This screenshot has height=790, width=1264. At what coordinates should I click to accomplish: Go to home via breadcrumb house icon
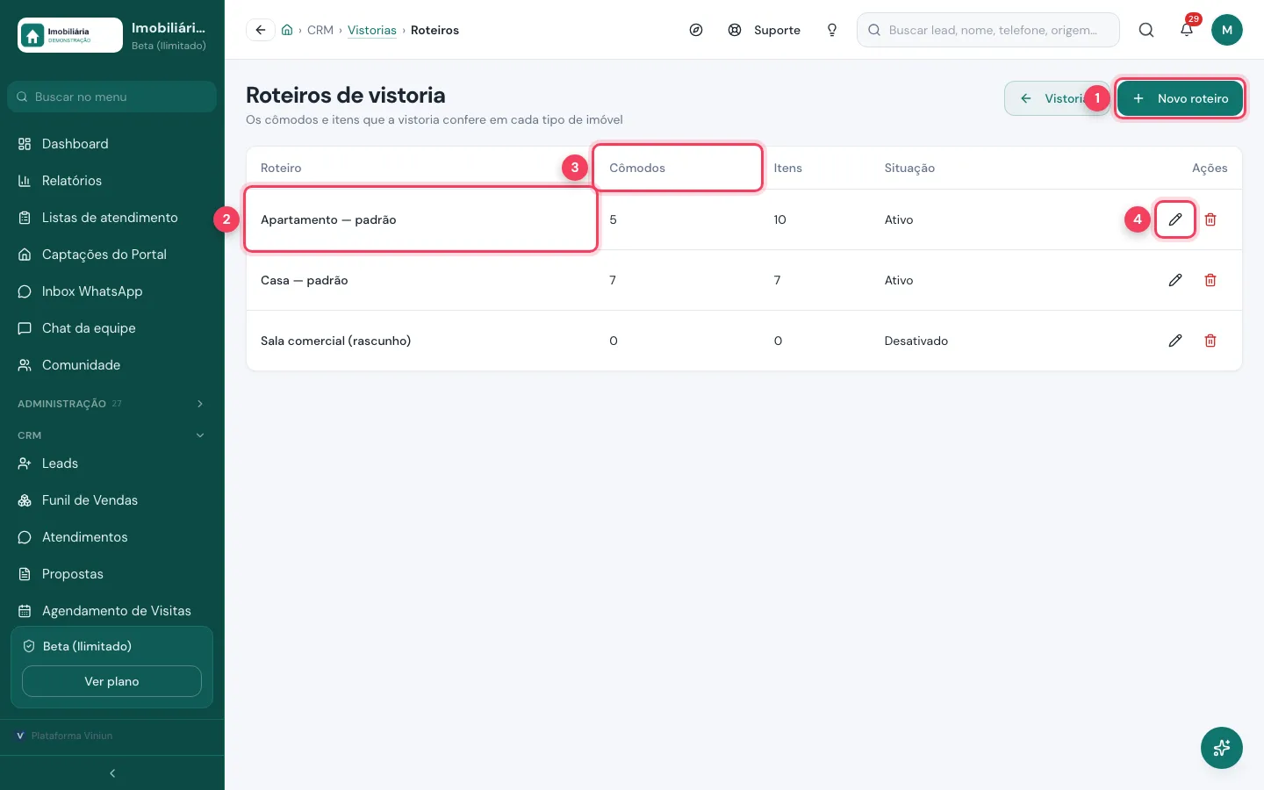pyautogui.click(x=287, y=30)
